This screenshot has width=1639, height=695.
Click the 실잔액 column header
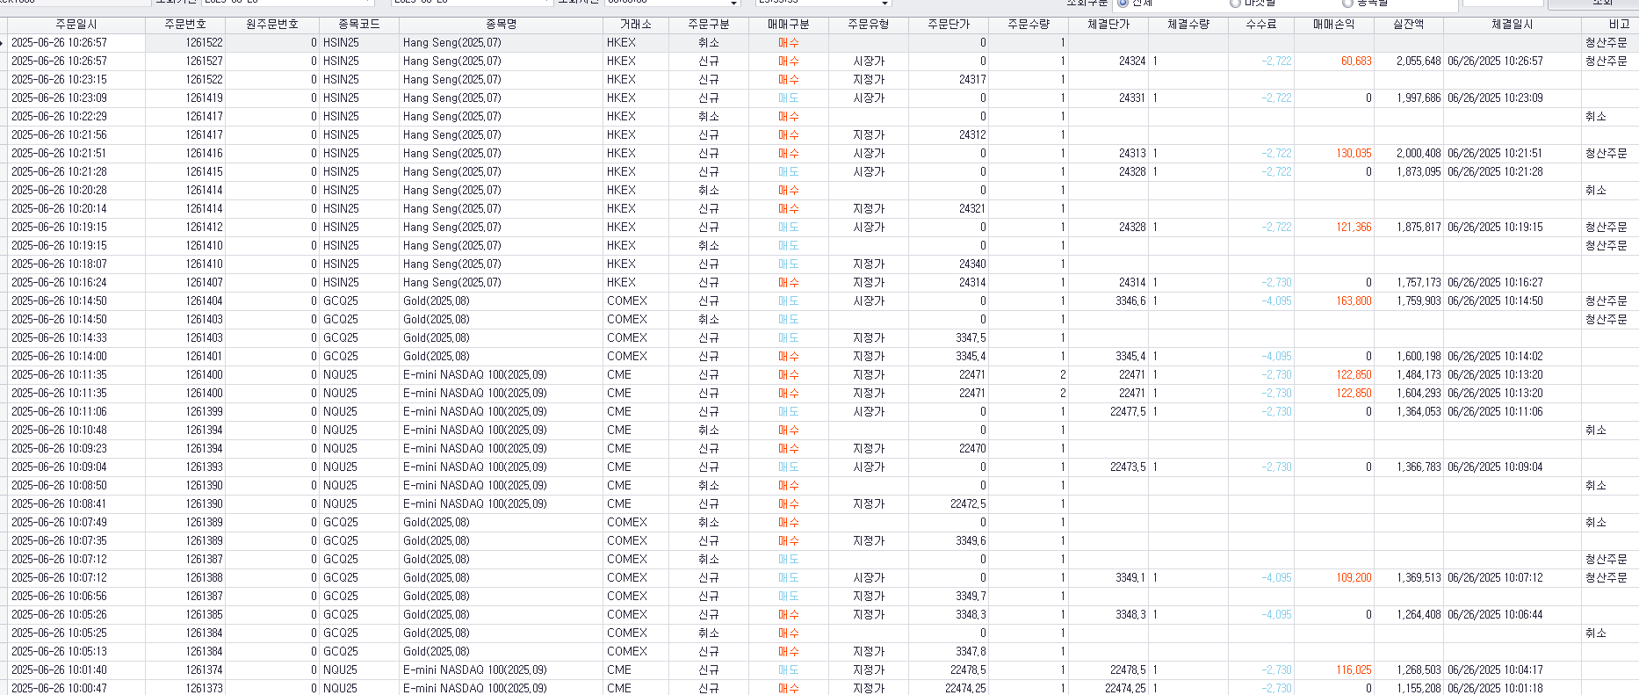click(x=1409, y=25)
